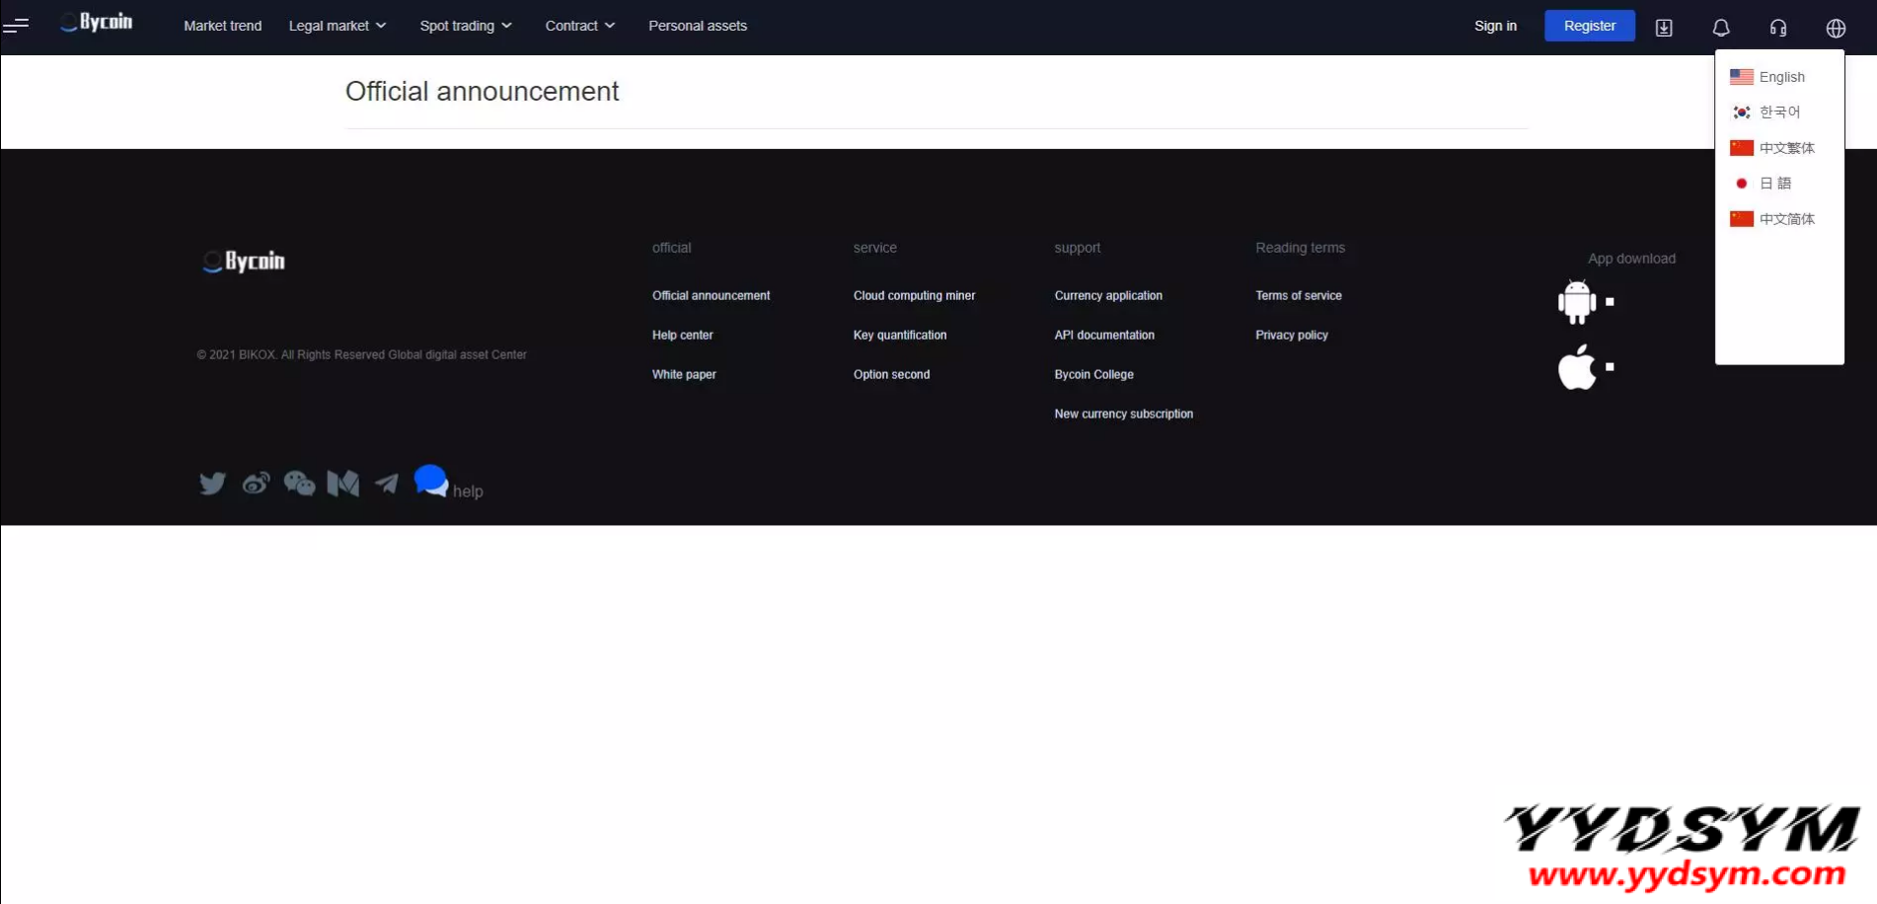Screen dimensions: 1877x904
Task: Click the Android app download icon
Action: (1577, 302)
